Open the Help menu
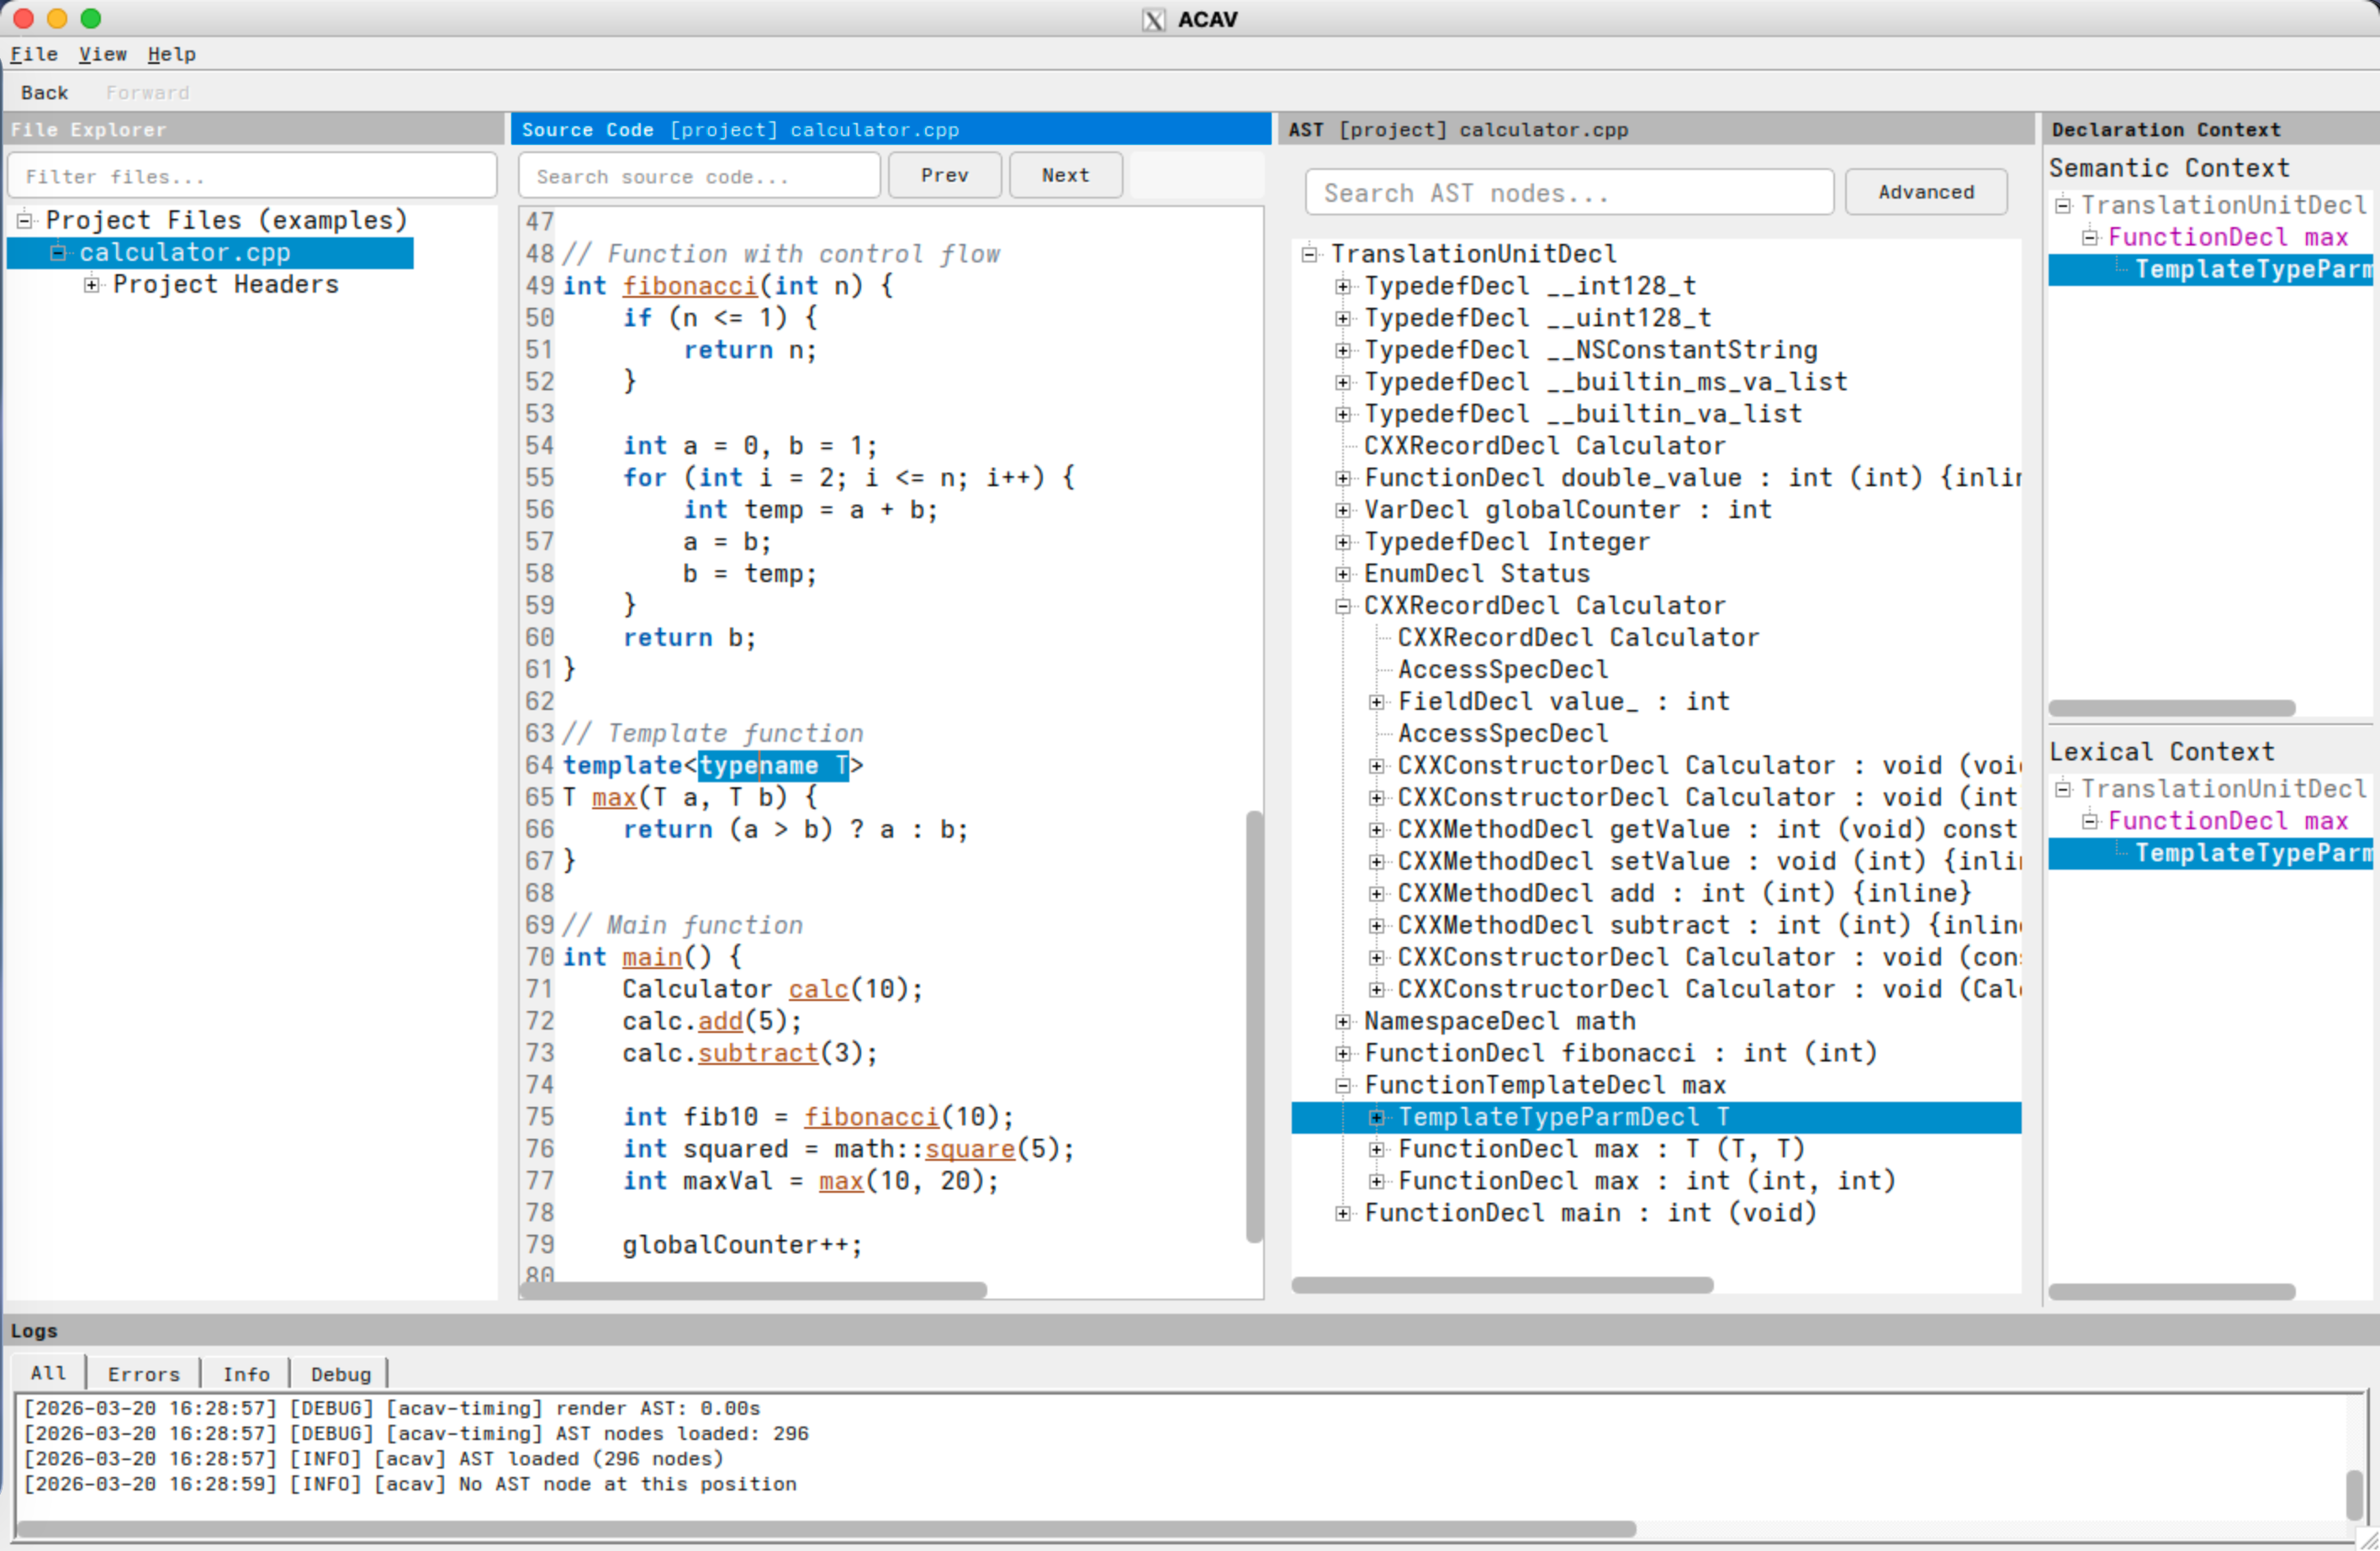 [x=171, y=54]
